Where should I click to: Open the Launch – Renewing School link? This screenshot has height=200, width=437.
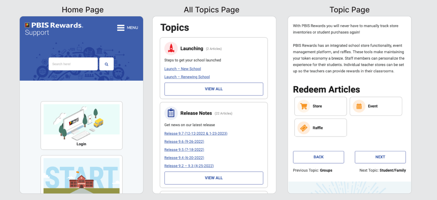(x=187, y=77)
